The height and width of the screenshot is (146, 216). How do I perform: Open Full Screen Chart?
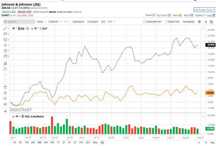(x=204, y=10)
